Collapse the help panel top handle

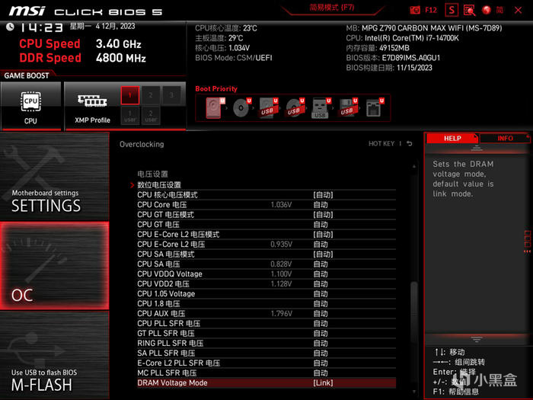tap(477, 148)
